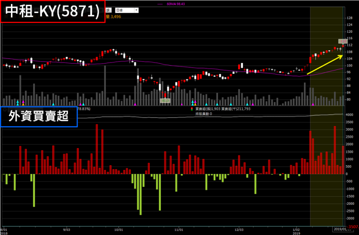Image resolution: width=359 pixels, height=235 pixels.
Task: Click the 說 button beside the period selector
Action: pyautogui.click(x=108, y=10)
